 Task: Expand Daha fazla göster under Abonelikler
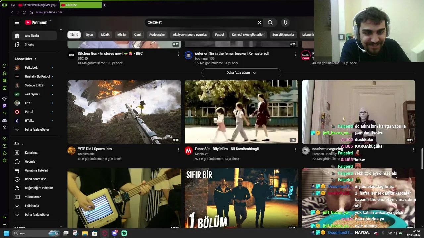point(34,130)
